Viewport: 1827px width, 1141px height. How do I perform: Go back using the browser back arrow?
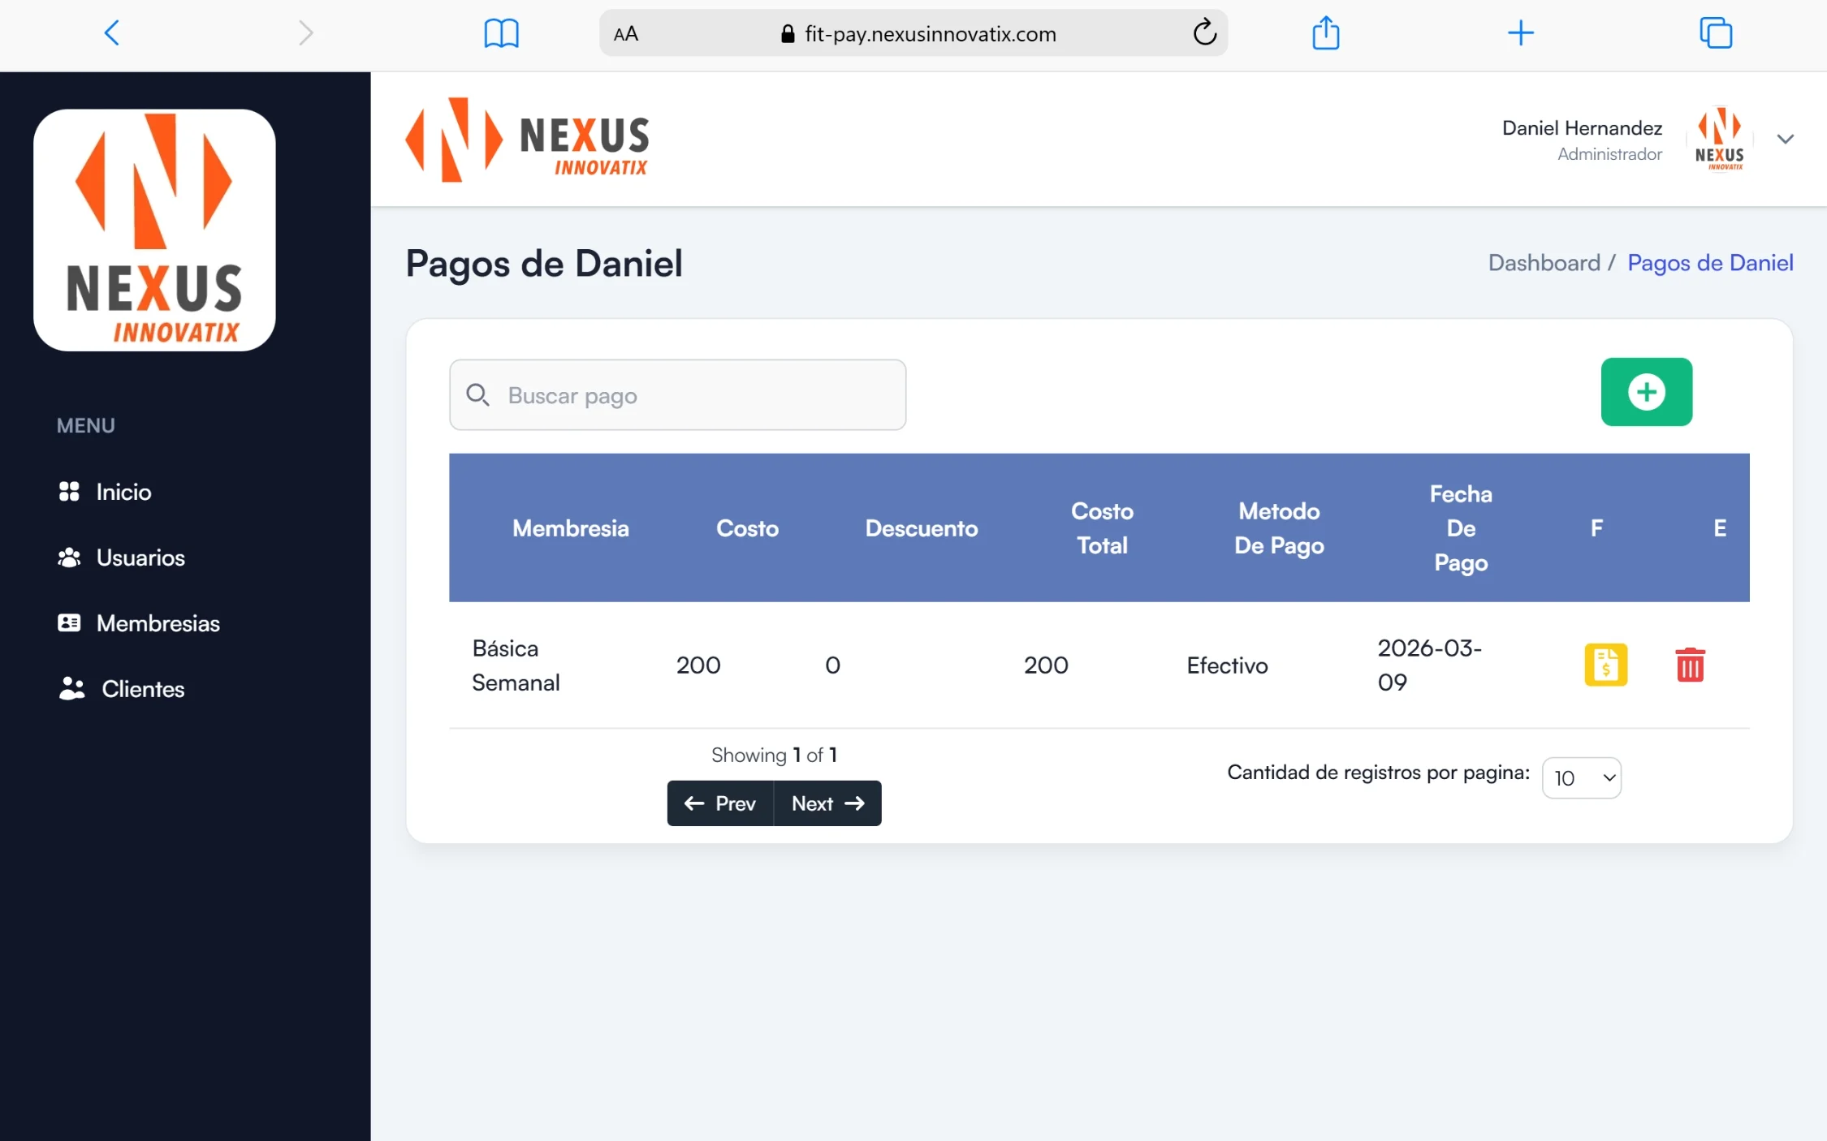tap(112, 33)
